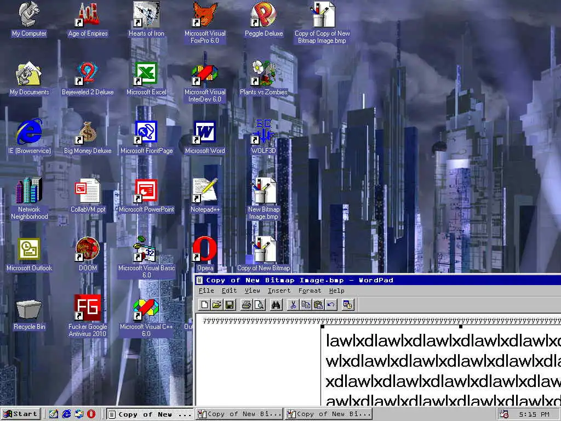Viewport: 561px width, 421px height.
Task: Select the IE (Browservice) desktop icon
Action: coord(30,136)
